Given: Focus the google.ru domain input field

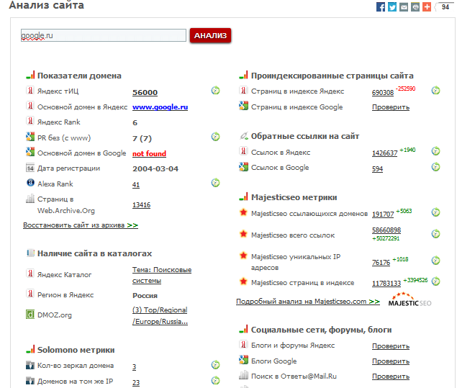Looking at the screenshot, I should 104,35.
